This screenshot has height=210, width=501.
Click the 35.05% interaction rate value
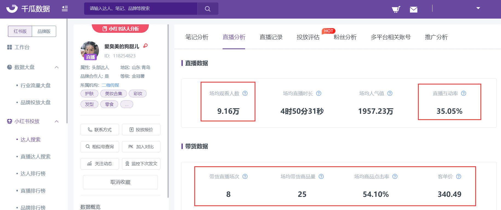point(449,111)
